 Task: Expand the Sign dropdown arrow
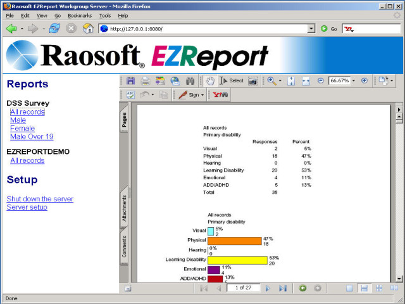pos(202,95)
